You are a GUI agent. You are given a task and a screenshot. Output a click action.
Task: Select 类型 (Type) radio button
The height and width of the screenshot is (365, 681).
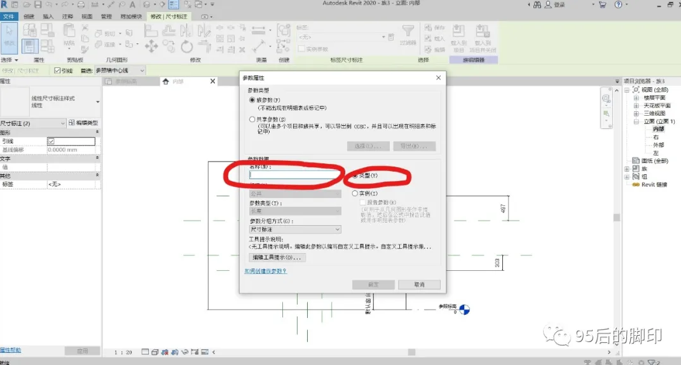(x=355, y=176)
